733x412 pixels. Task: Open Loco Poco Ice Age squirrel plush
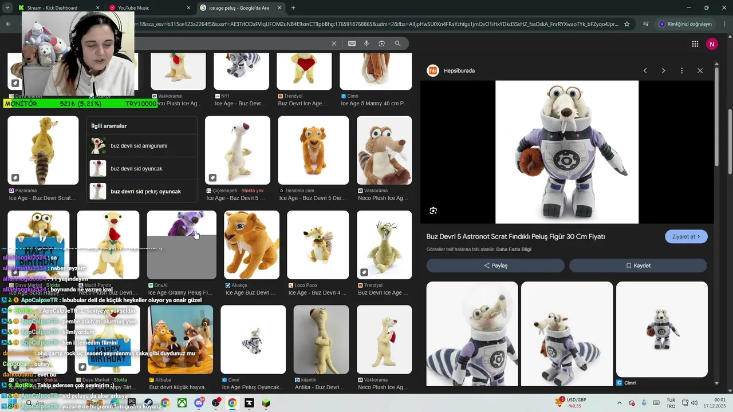tap(318, 245)
